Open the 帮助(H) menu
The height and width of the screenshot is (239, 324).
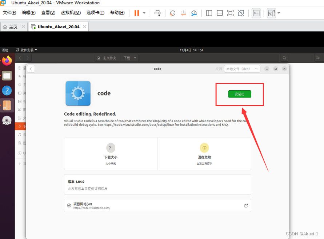[x=117, y=13]
